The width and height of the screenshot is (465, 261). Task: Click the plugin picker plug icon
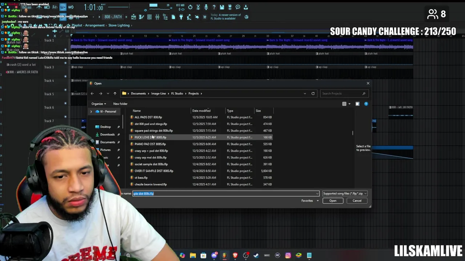[181, 17]
